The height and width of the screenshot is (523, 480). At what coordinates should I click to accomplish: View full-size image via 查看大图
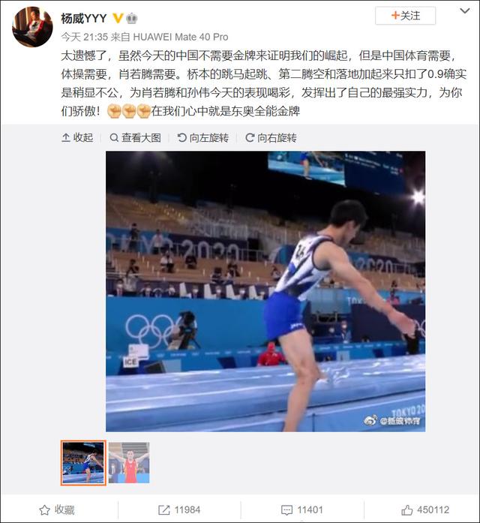(x=135, y=137)
